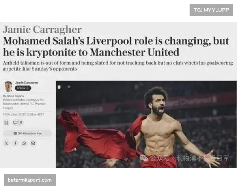Share article by email envelope icon

pyautogui.click(x=33, y=143)
